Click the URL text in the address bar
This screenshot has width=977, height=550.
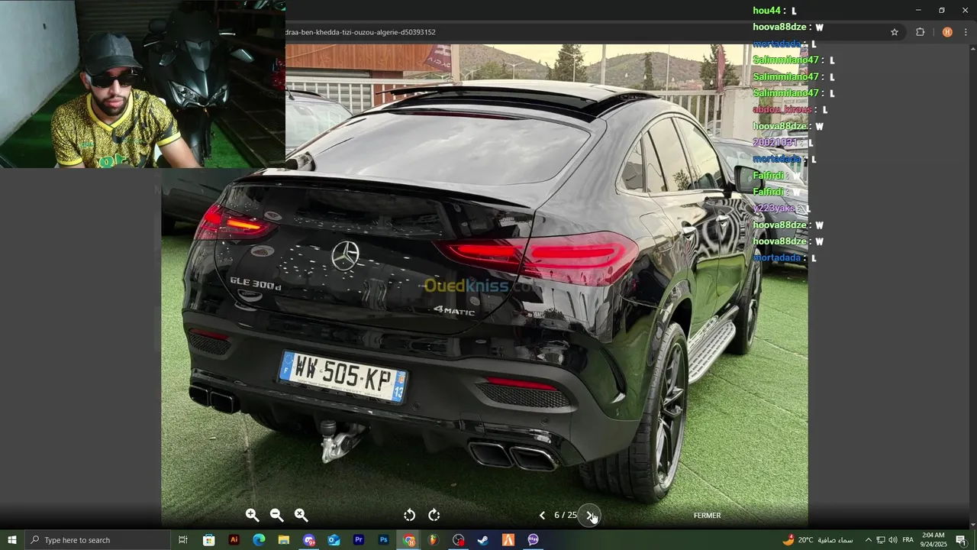click(360, 32)
